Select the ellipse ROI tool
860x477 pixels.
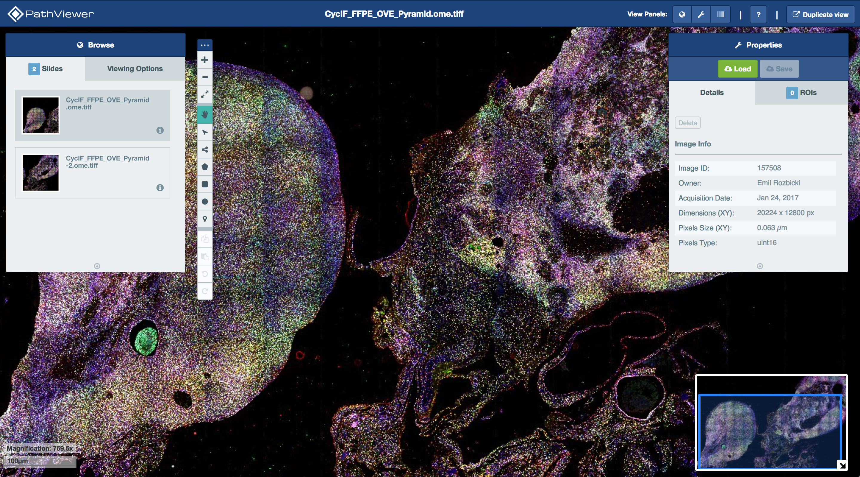(x=205, y=201)
